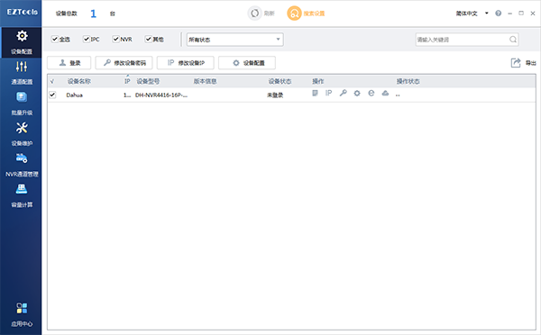Image resolution: width=541 pixels, height=335 pixels.
Task: Uncheck the Dahua device row checkbox
Action: 52,95
